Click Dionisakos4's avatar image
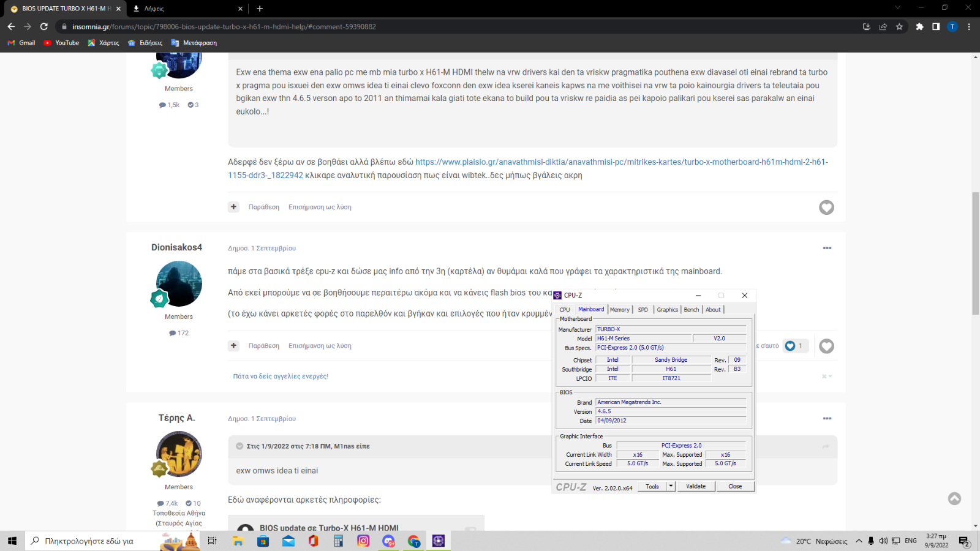This screenshot has height=551, width=980. point(179,283)
